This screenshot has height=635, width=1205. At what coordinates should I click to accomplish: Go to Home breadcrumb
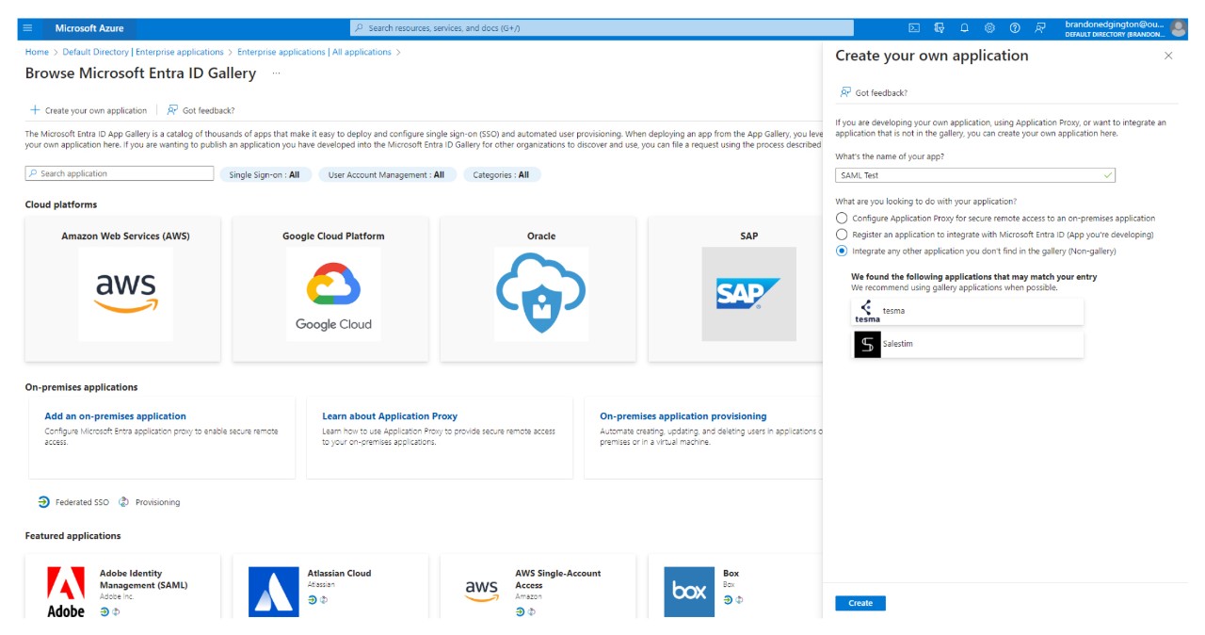(37, 52)
